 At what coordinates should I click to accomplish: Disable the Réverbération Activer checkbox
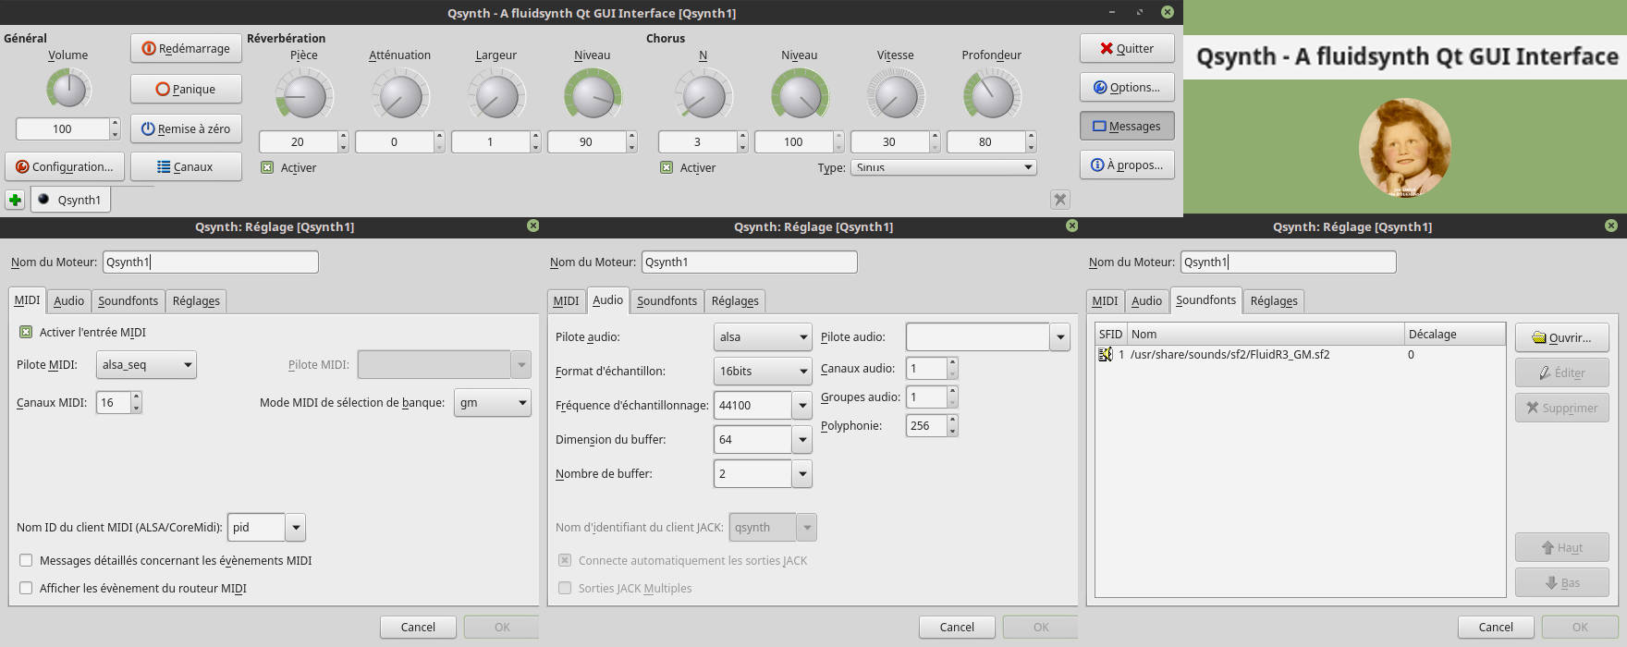267,167
